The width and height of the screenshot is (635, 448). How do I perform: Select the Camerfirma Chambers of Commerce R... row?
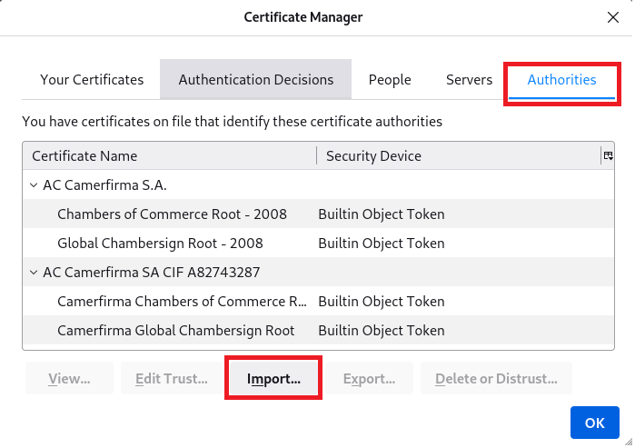tap(182, 302)
